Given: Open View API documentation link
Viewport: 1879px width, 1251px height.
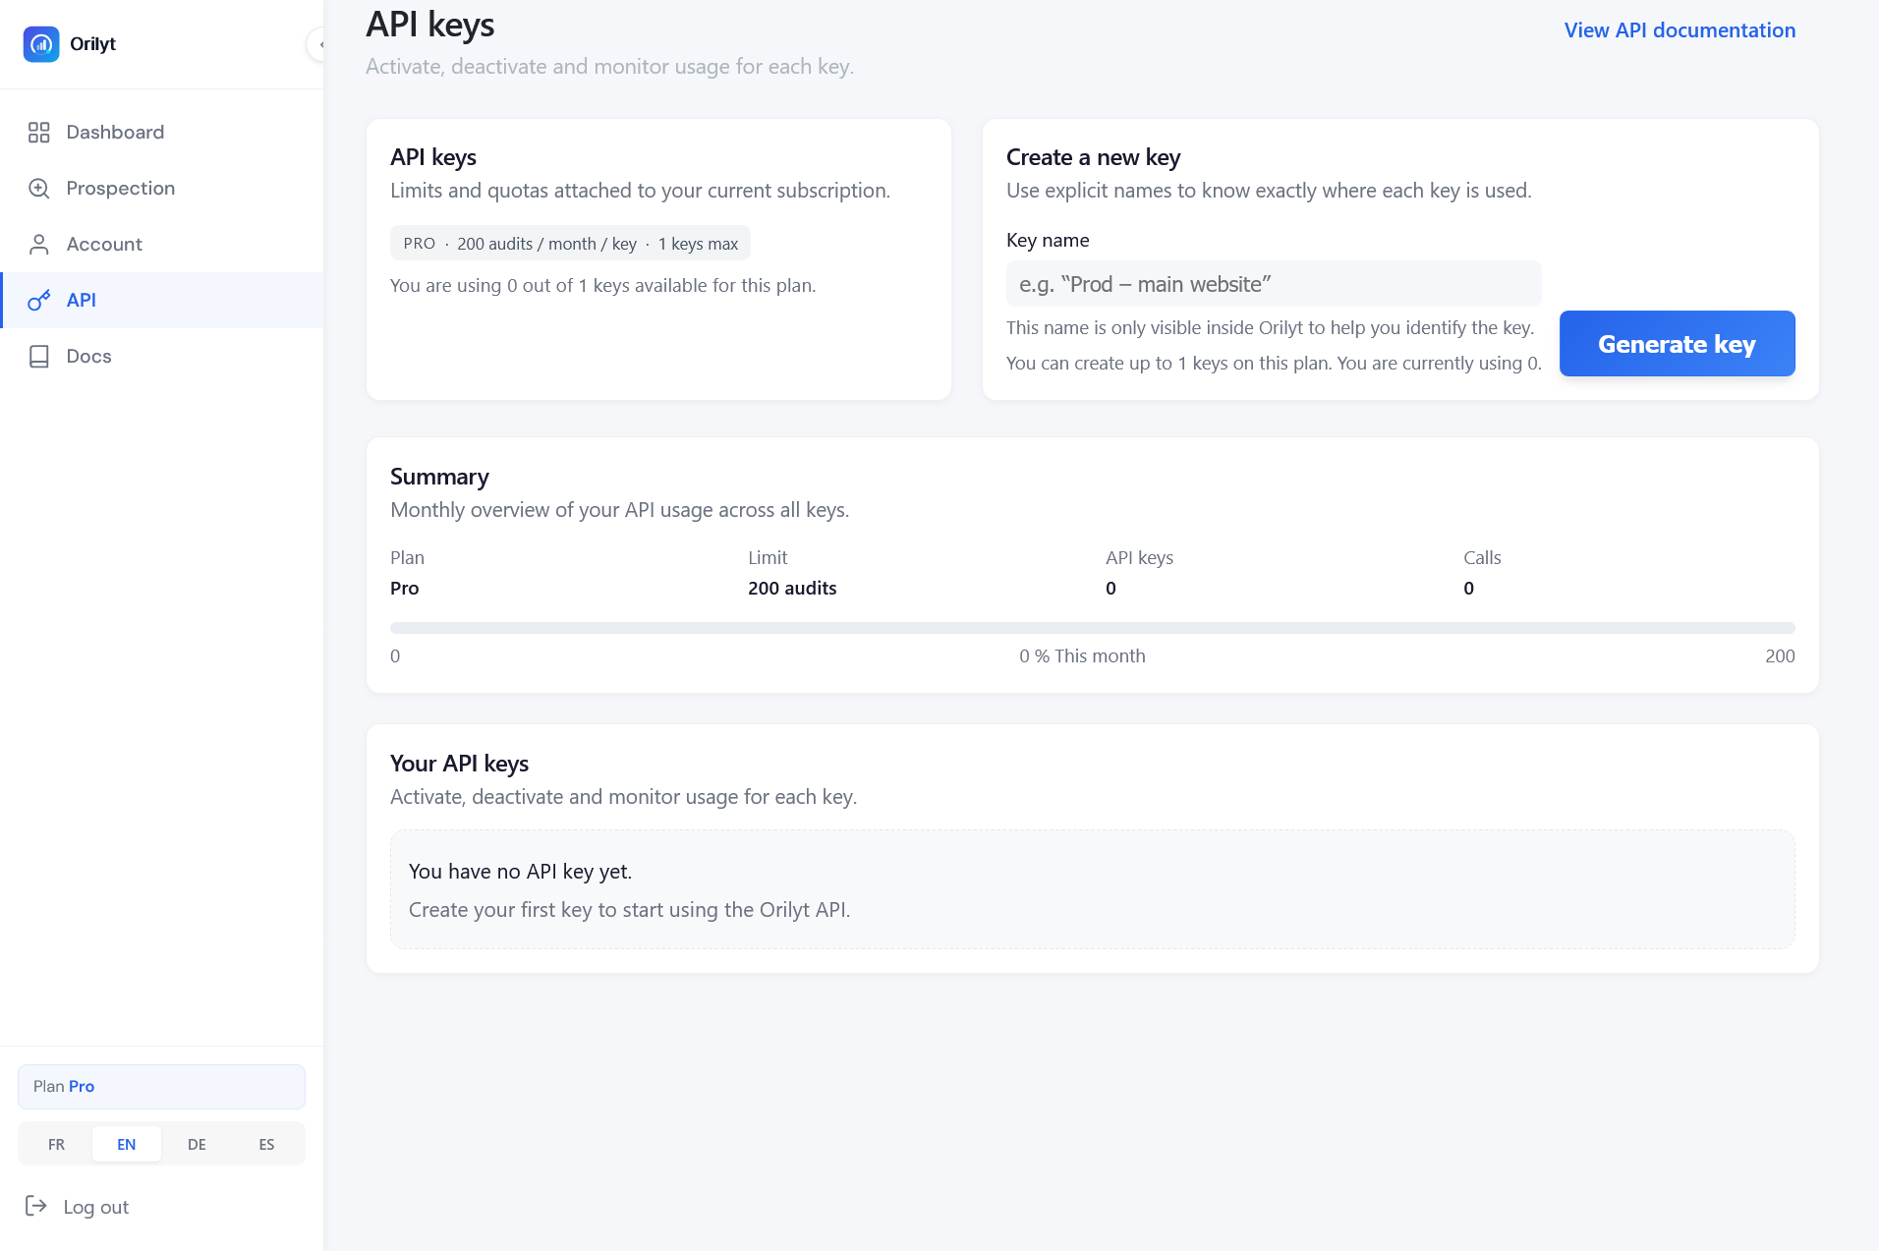Looking at the screenshot, I should pyautogui.click(x=1680, y=30).
